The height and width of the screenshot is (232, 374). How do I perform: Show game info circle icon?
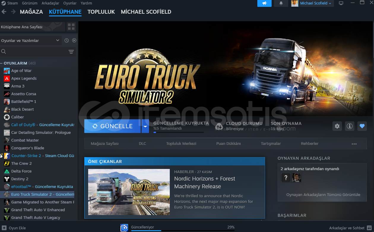[x=350, y=126]
